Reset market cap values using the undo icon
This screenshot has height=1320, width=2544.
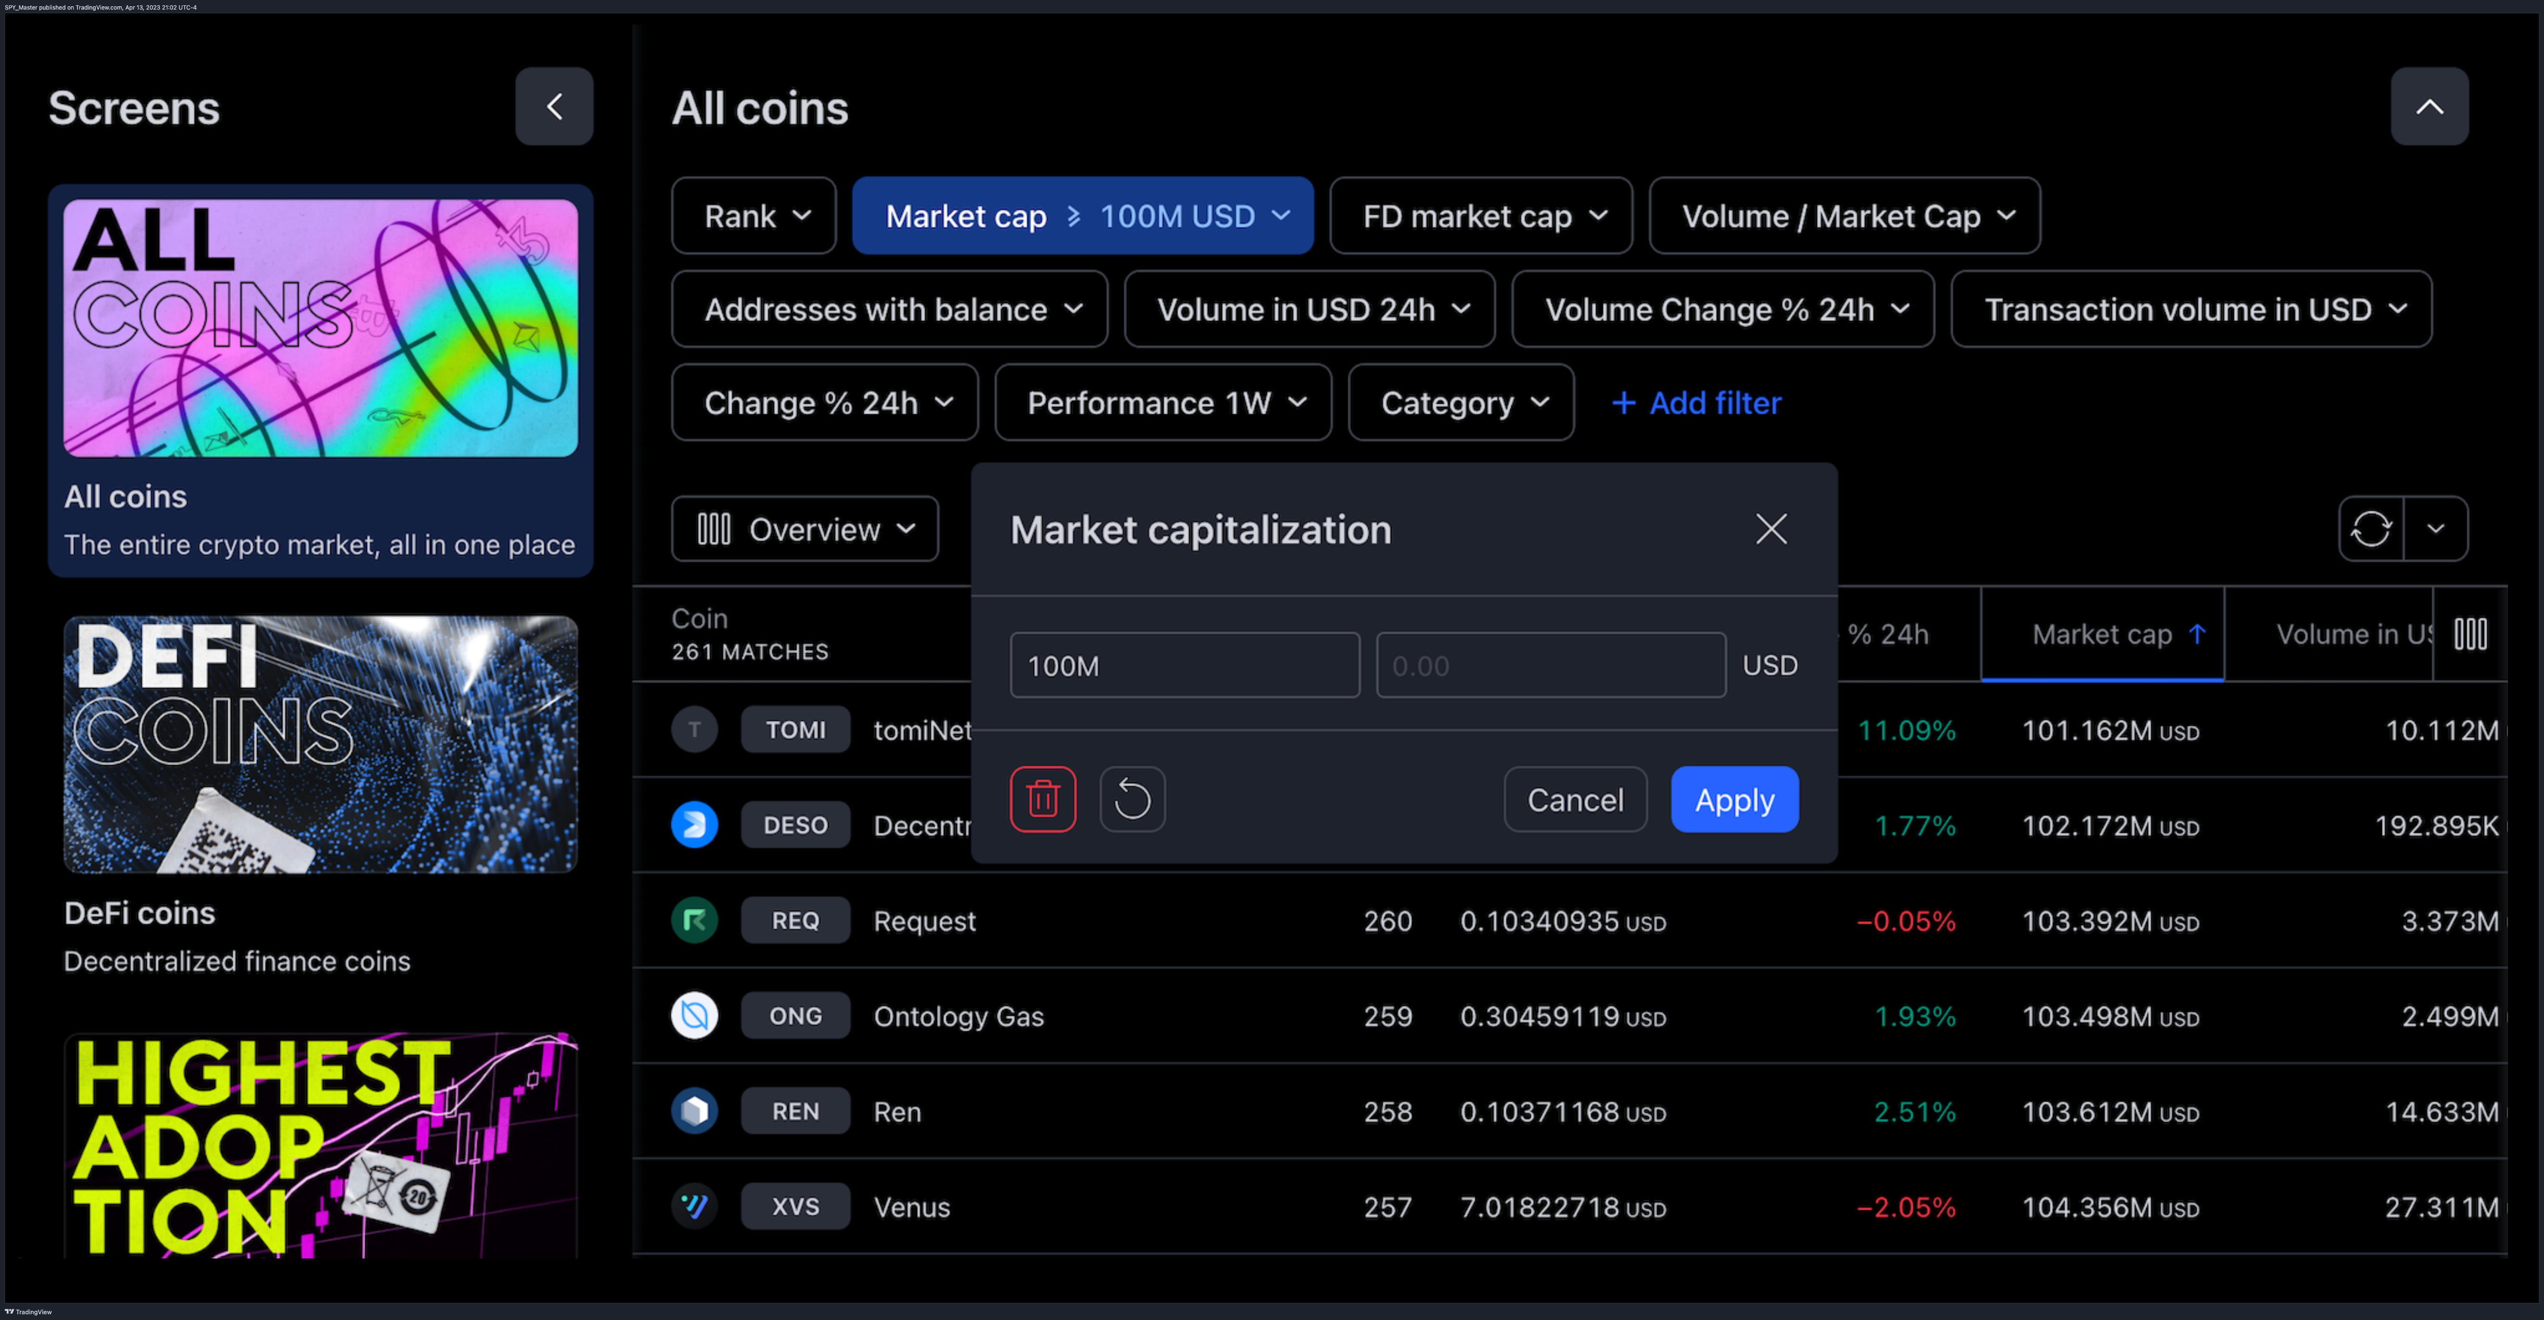pyautogui.click(x=1132, y=799)
